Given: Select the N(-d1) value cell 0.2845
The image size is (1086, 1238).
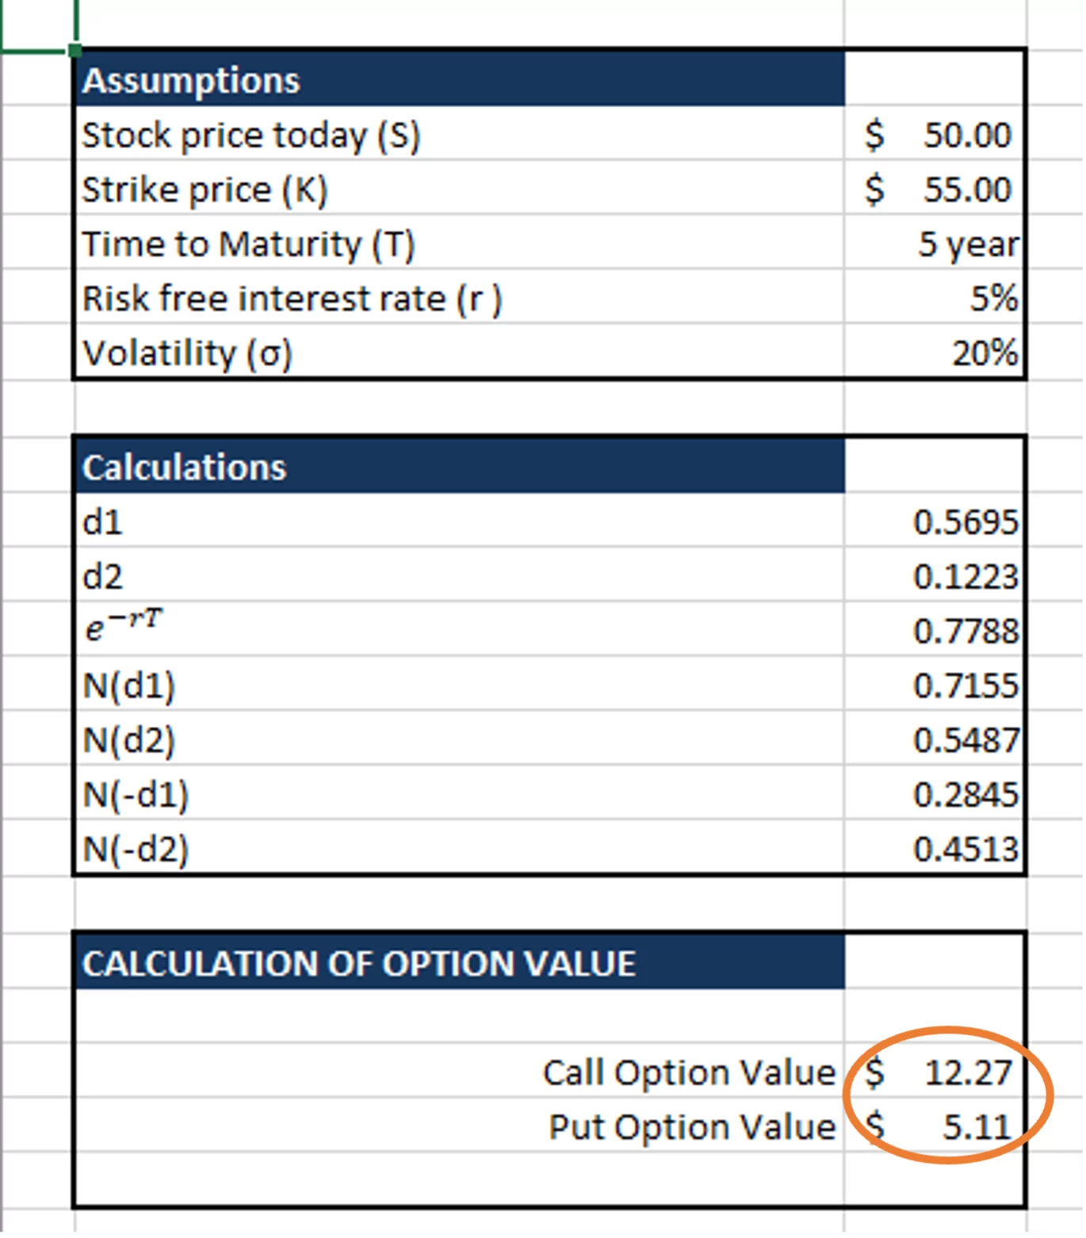Looking at the screenshot, I should (935, 795).
